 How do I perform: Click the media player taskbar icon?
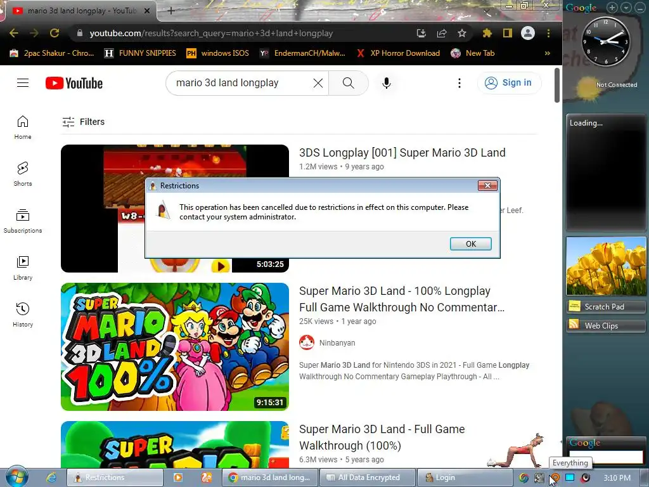[178, 477]
